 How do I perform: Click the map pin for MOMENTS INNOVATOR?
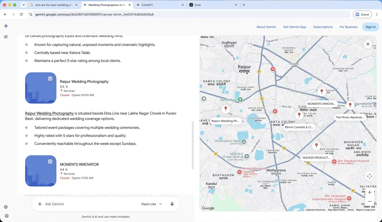(x=322, y=91)
